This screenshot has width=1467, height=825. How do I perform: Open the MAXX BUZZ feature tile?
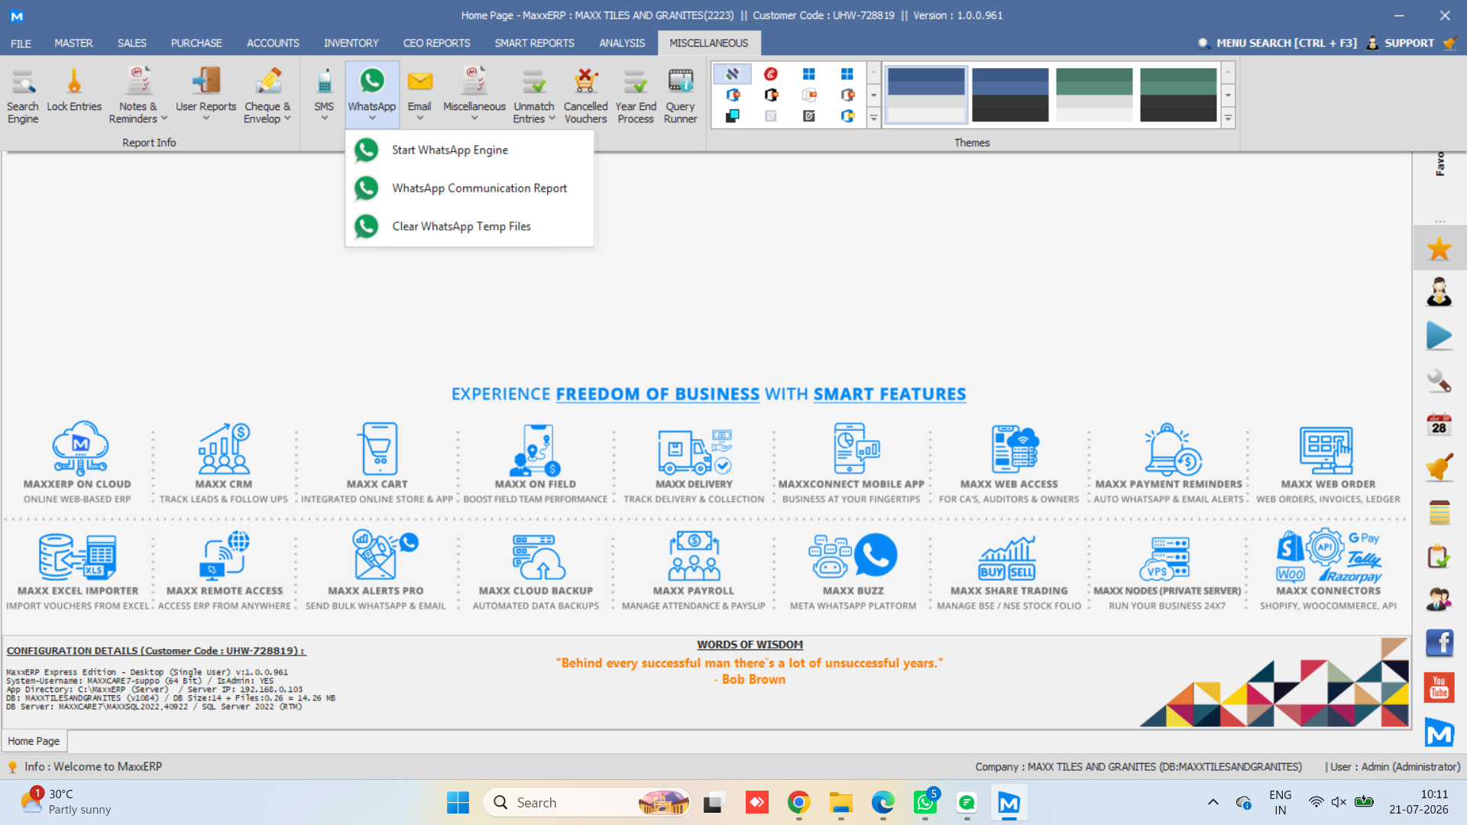click(853, 570)
